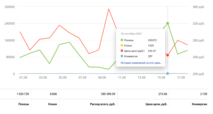The height and width of the screenshot is (114, 213).
Task: Click the green Показы legend dot in tooltip
Action: tap(122, 40)
